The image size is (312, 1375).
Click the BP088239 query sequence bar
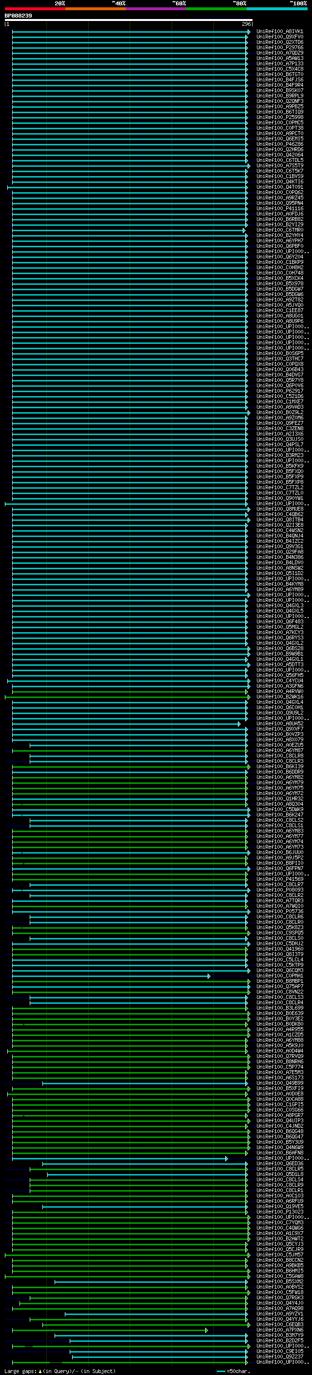click(x=129, y=20)
